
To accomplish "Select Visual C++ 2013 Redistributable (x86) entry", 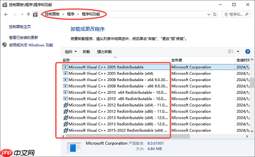I will click(116, 124).
